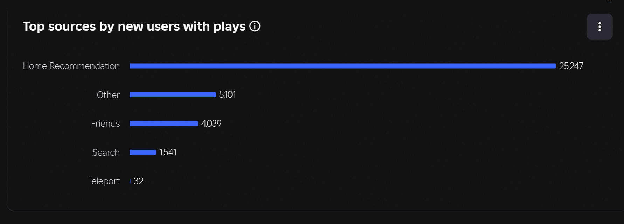Click the Home Recommendation bar
This screenshot has height=224, width=624.
[343, 66]
